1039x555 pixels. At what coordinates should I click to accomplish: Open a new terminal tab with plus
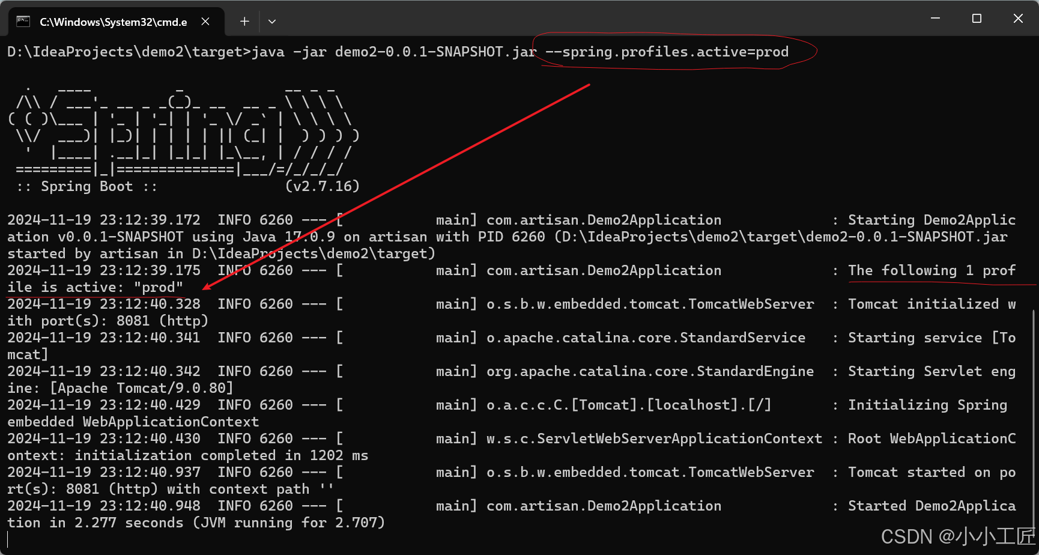click(x=244, y=22)
